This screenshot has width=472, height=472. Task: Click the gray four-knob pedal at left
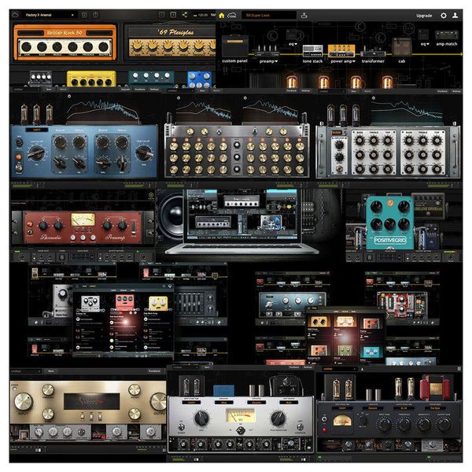[x=41, y=78]
